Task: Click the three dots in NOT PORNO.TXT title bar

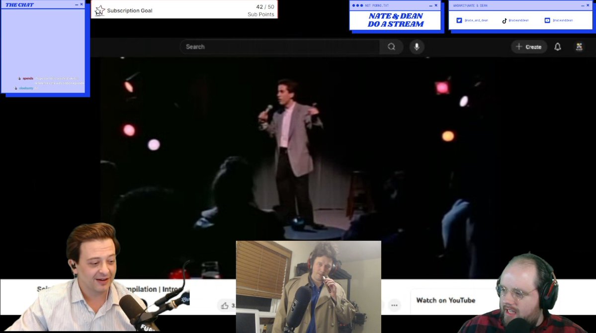Action: 357,5
